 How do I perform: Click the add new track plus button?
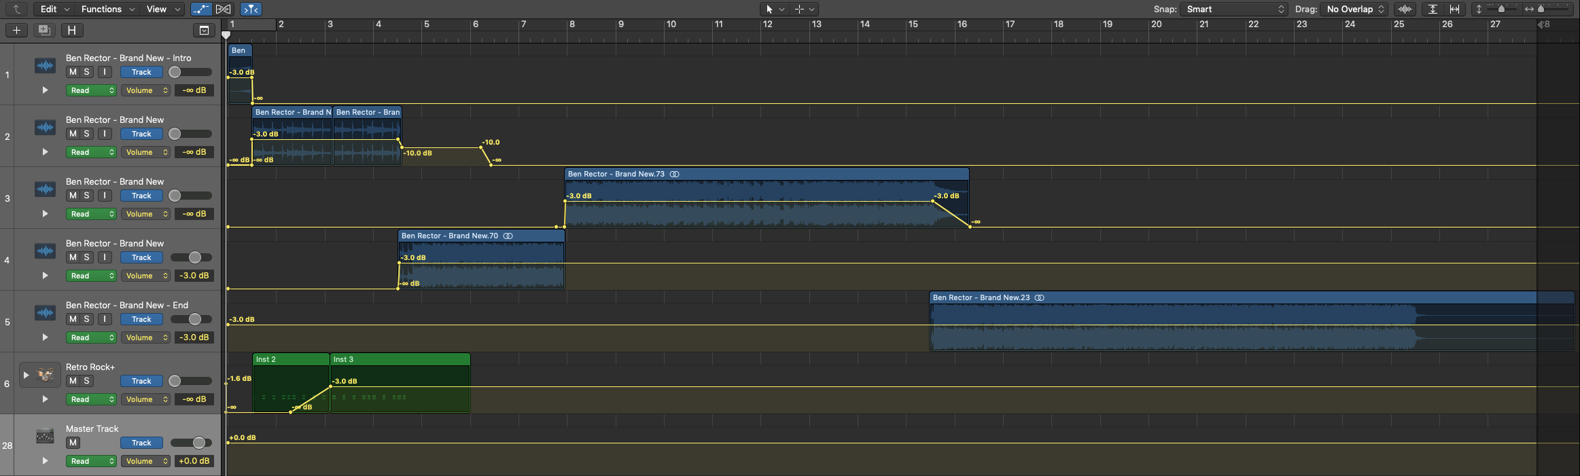[x=16, y=30]
